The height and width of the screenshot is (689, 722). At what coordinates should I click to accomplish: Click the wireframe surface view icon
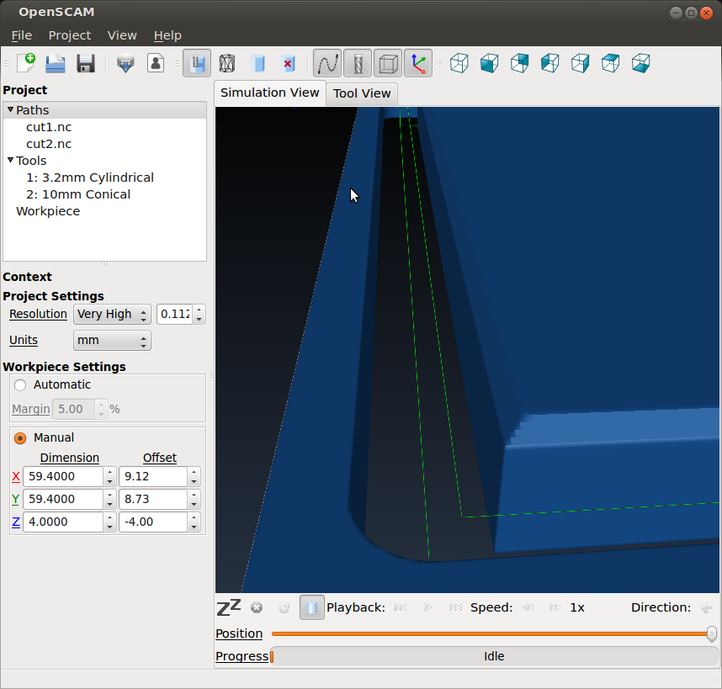[x=227, y=63]
